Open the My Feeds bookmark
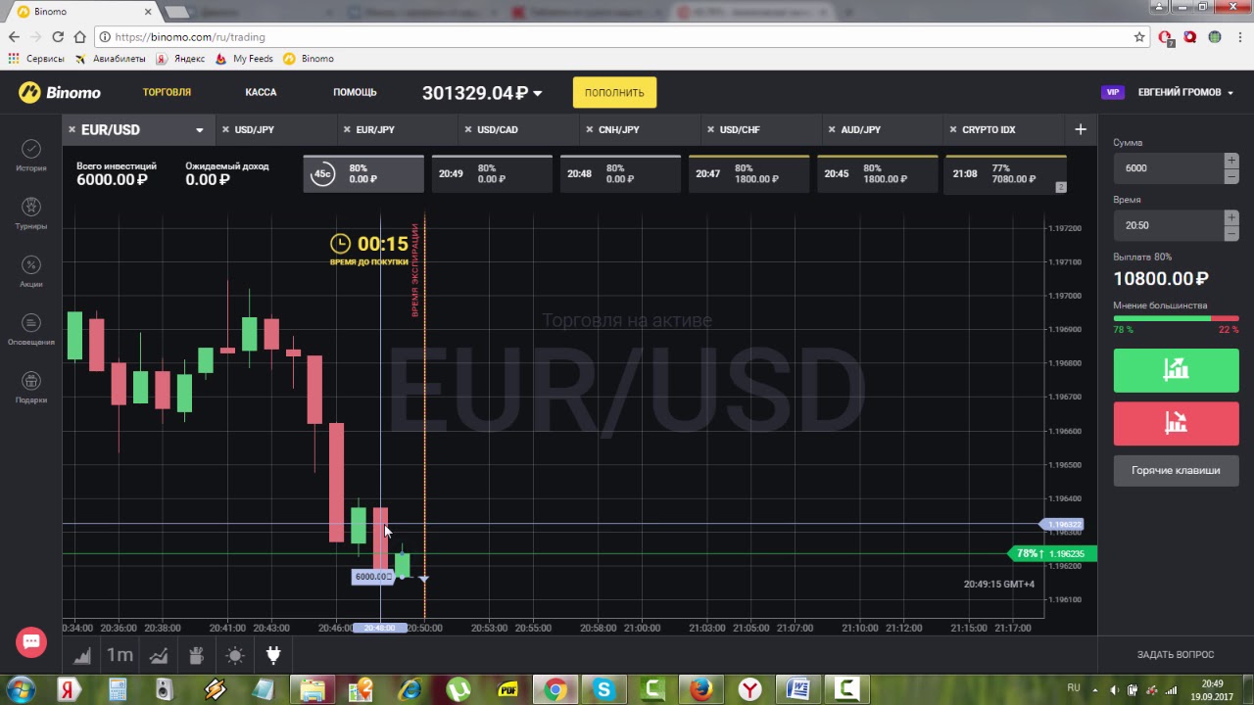Viewport: 1254px width, 705px height. [245, 59]
